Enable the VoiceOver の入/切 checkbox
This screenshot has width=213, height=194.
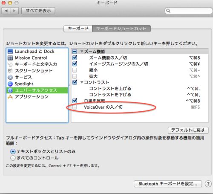(75, 107)
